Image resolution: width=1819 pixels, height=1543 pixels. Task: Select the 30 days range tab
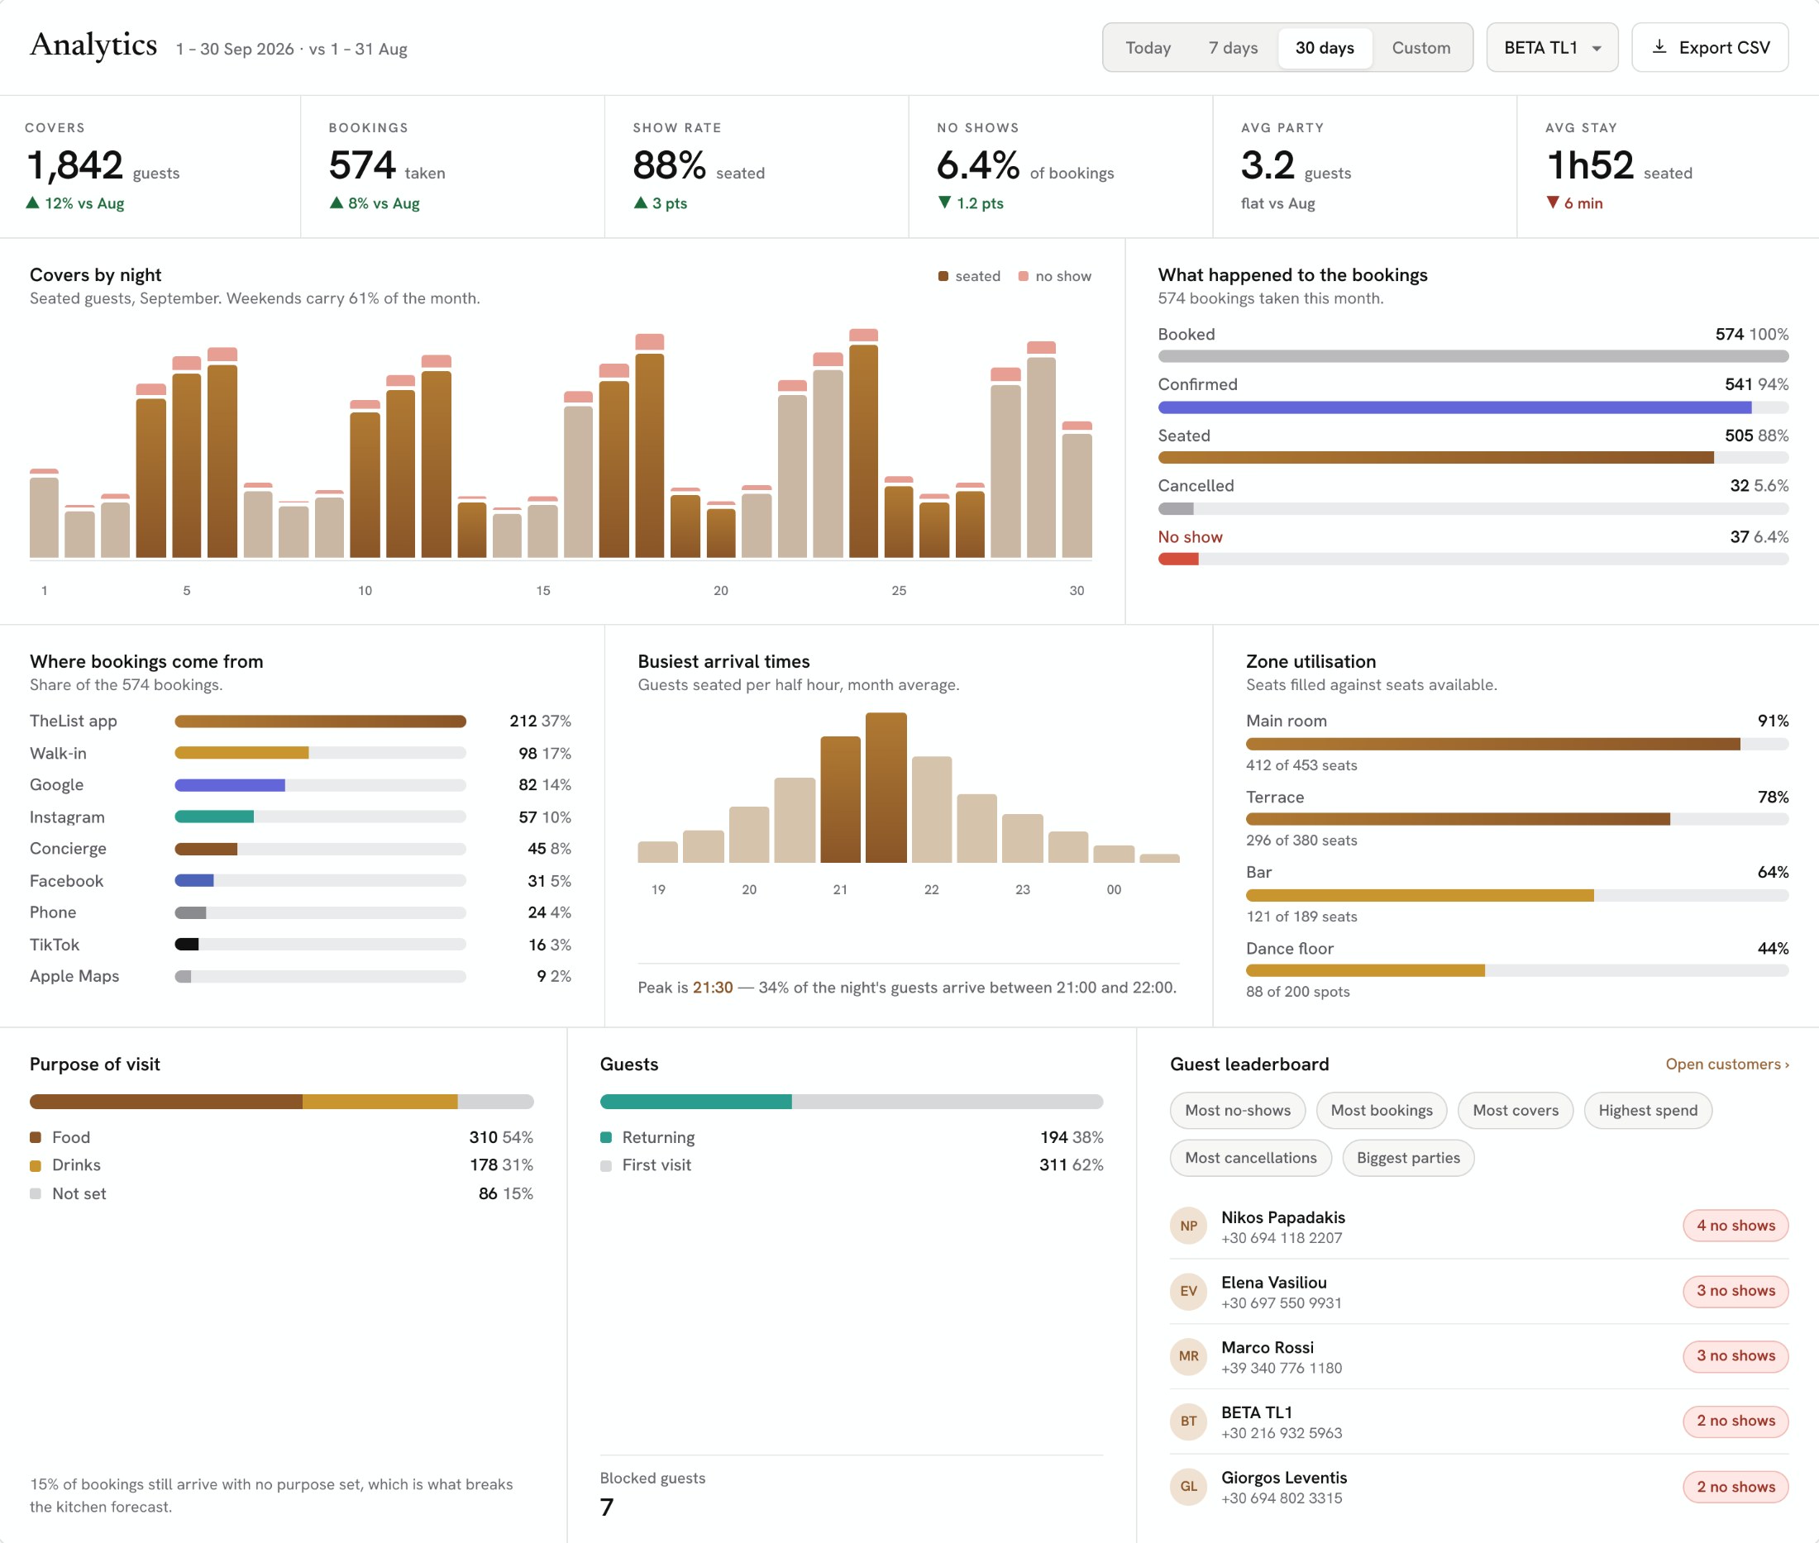tap(1324, 47)
